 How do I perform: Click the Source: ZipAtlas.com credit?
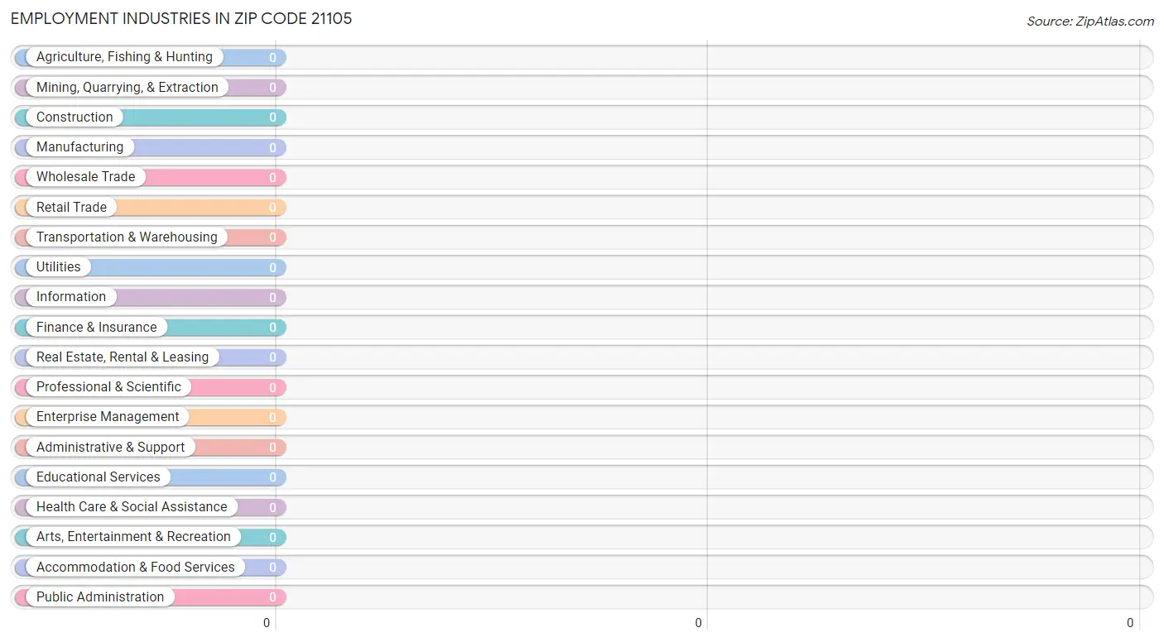(x=1090, y=22)
